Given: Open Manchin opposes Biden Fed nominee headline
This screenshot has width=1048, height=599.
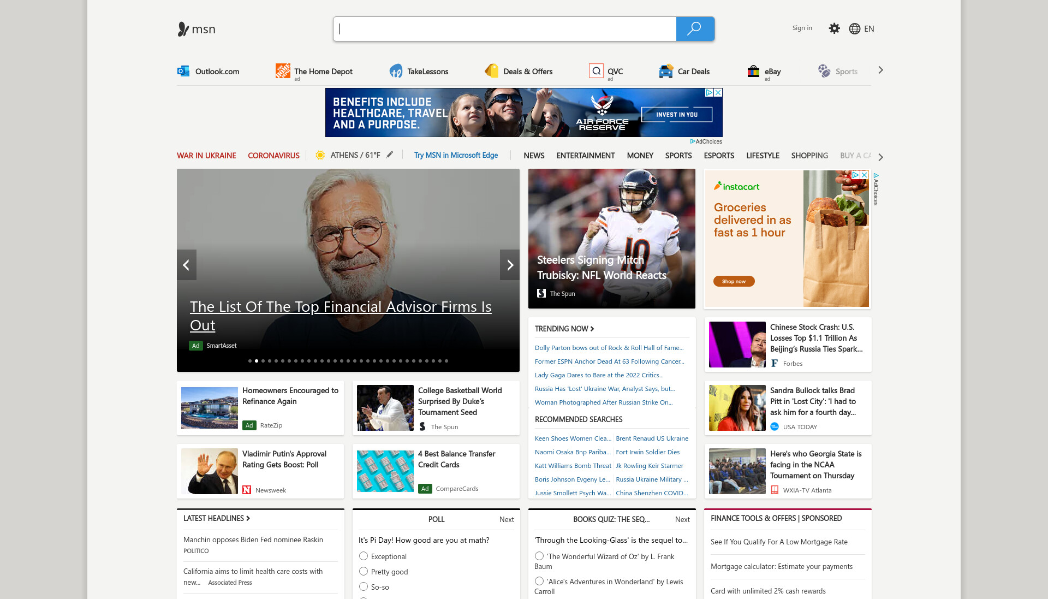Looking at the screenshot, I should [x=253, y=539].
